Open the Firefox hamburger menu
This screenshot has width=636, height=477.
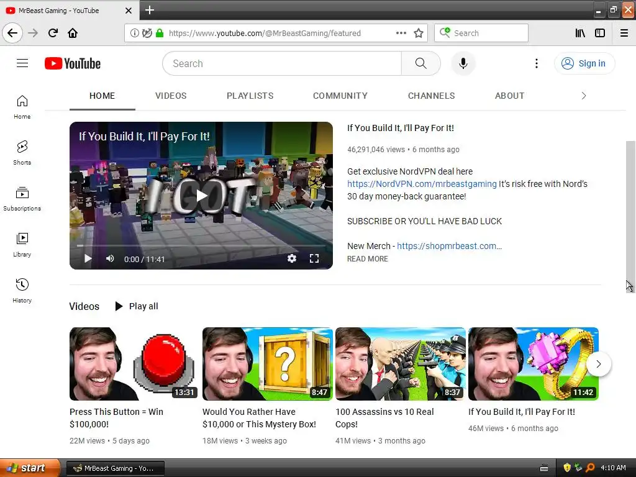click(624, 34)
